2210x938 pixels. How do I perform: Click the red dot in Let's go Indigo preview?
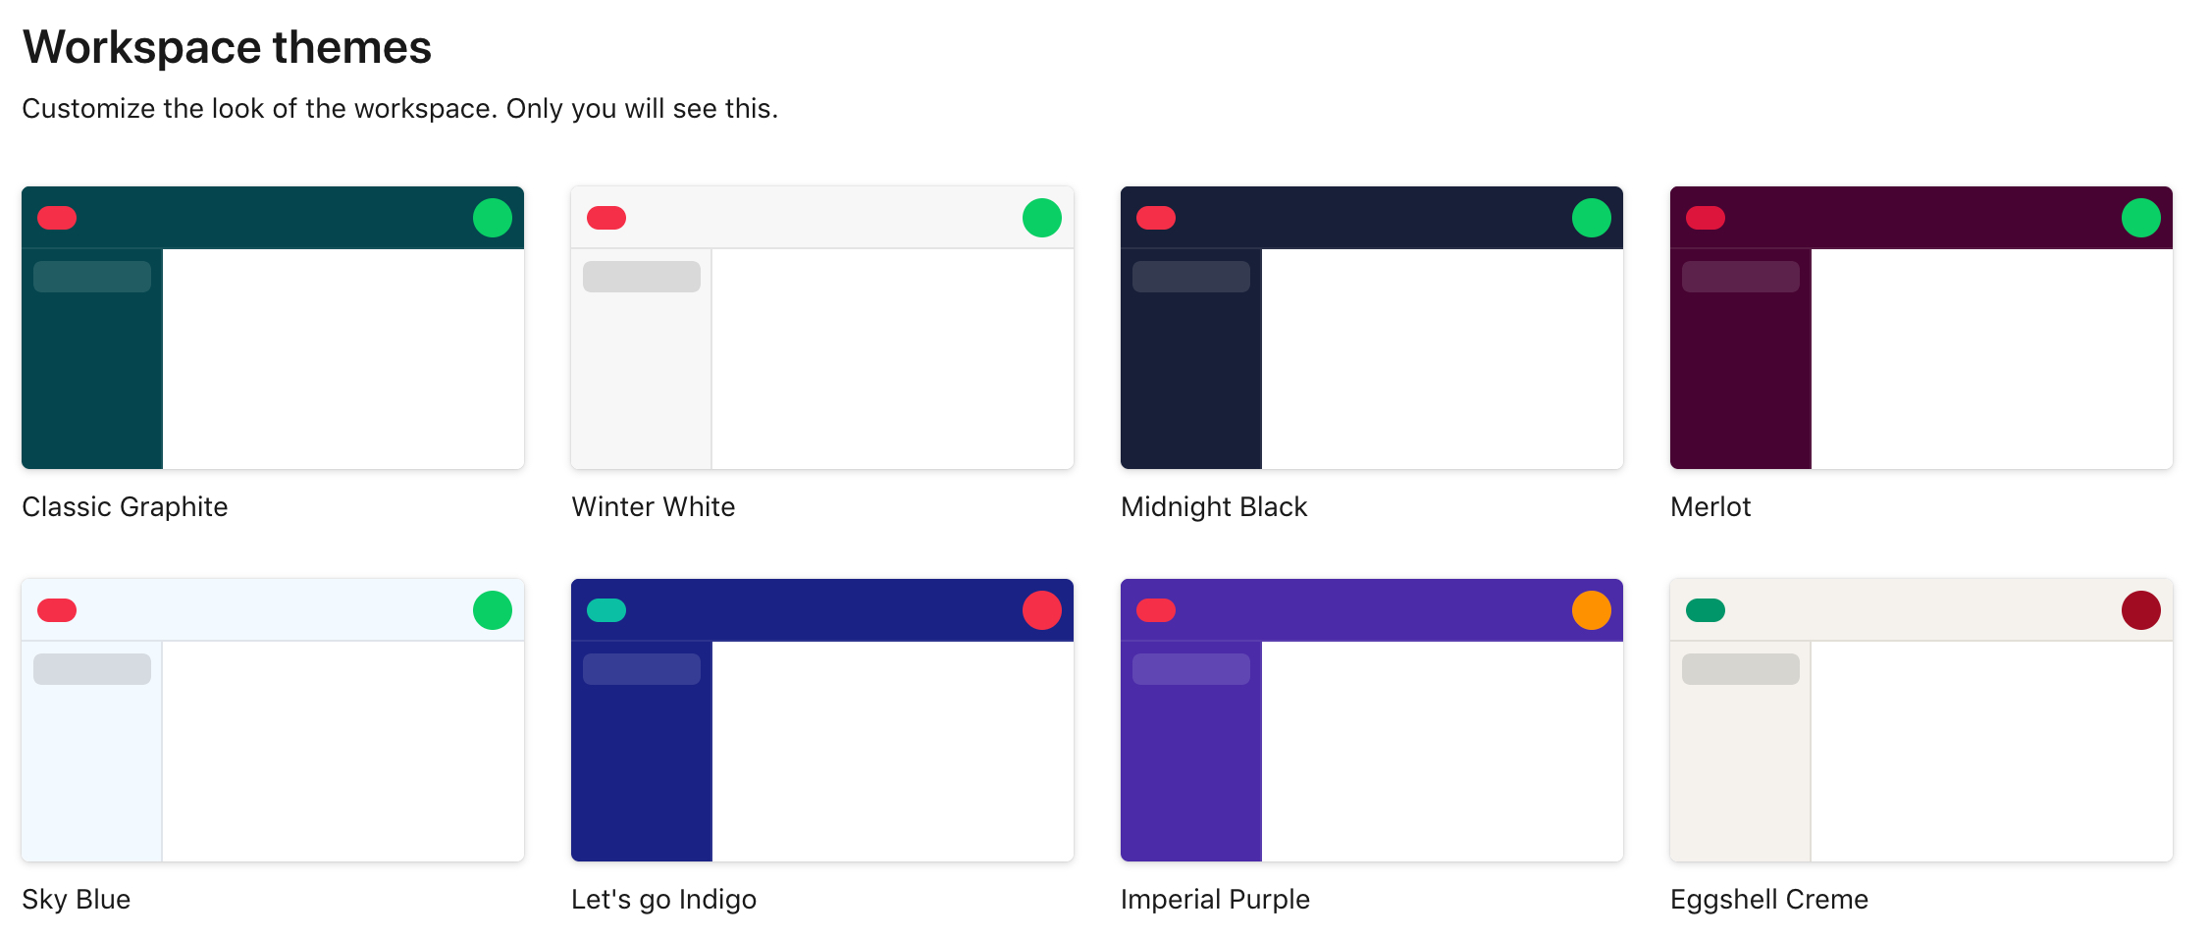pyautogui.click(x=1043, y=610)
